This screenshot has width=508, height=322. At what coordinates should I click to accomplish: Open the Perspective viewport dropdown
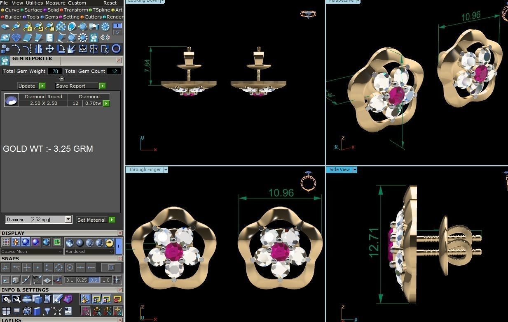click(x=358, y=1)
